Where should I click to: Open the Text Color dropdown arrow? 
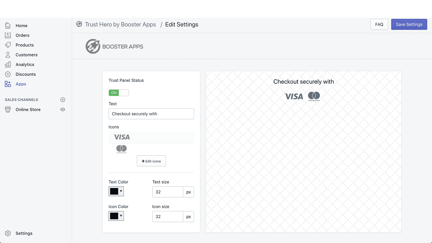click(121, 191)
